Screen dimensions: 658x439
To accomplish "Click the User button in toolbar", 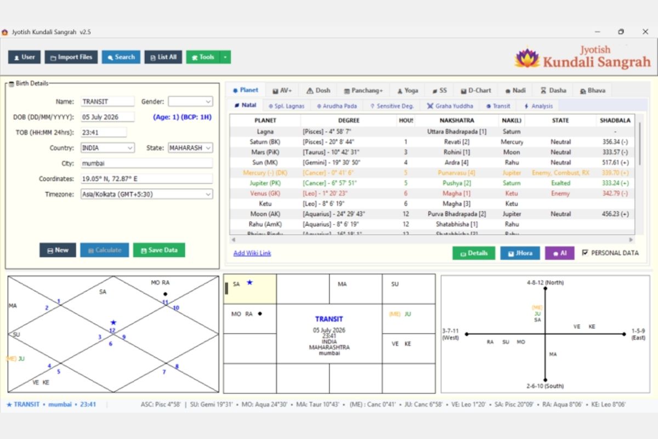I will click(24, 57).
